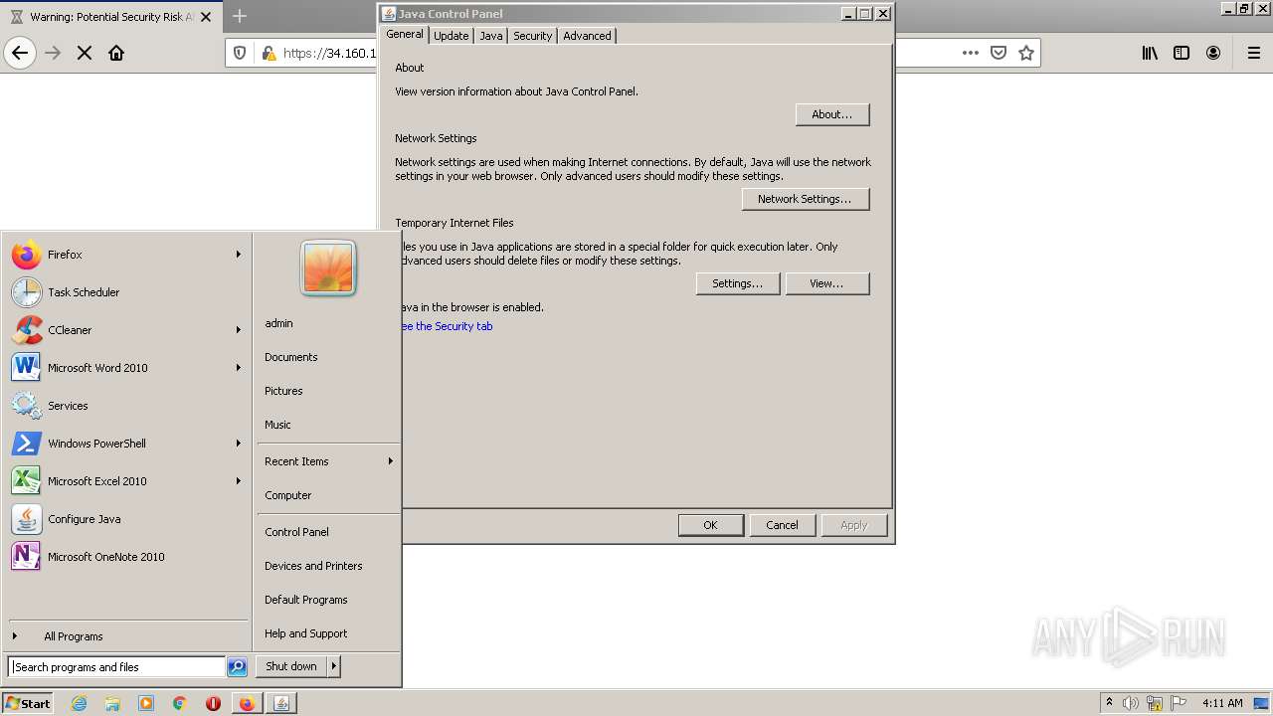Open Microsoft Word 2010 icon
Screen dimensions: 1273x716
pyautogui.click(x=27, y=368)
